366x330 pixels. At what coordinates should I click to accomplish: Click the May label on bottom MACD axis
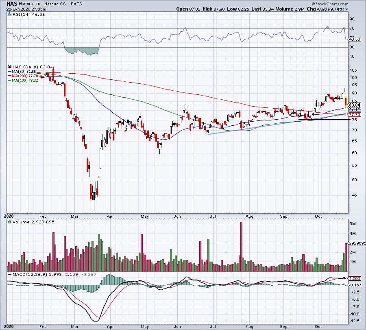[145, 326]
